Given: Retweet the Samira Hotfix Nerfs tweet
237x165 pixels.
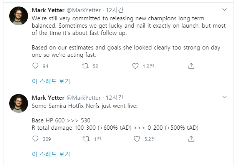Looking at the screenshot, I should pyautogui.click(x=86, y=139).
